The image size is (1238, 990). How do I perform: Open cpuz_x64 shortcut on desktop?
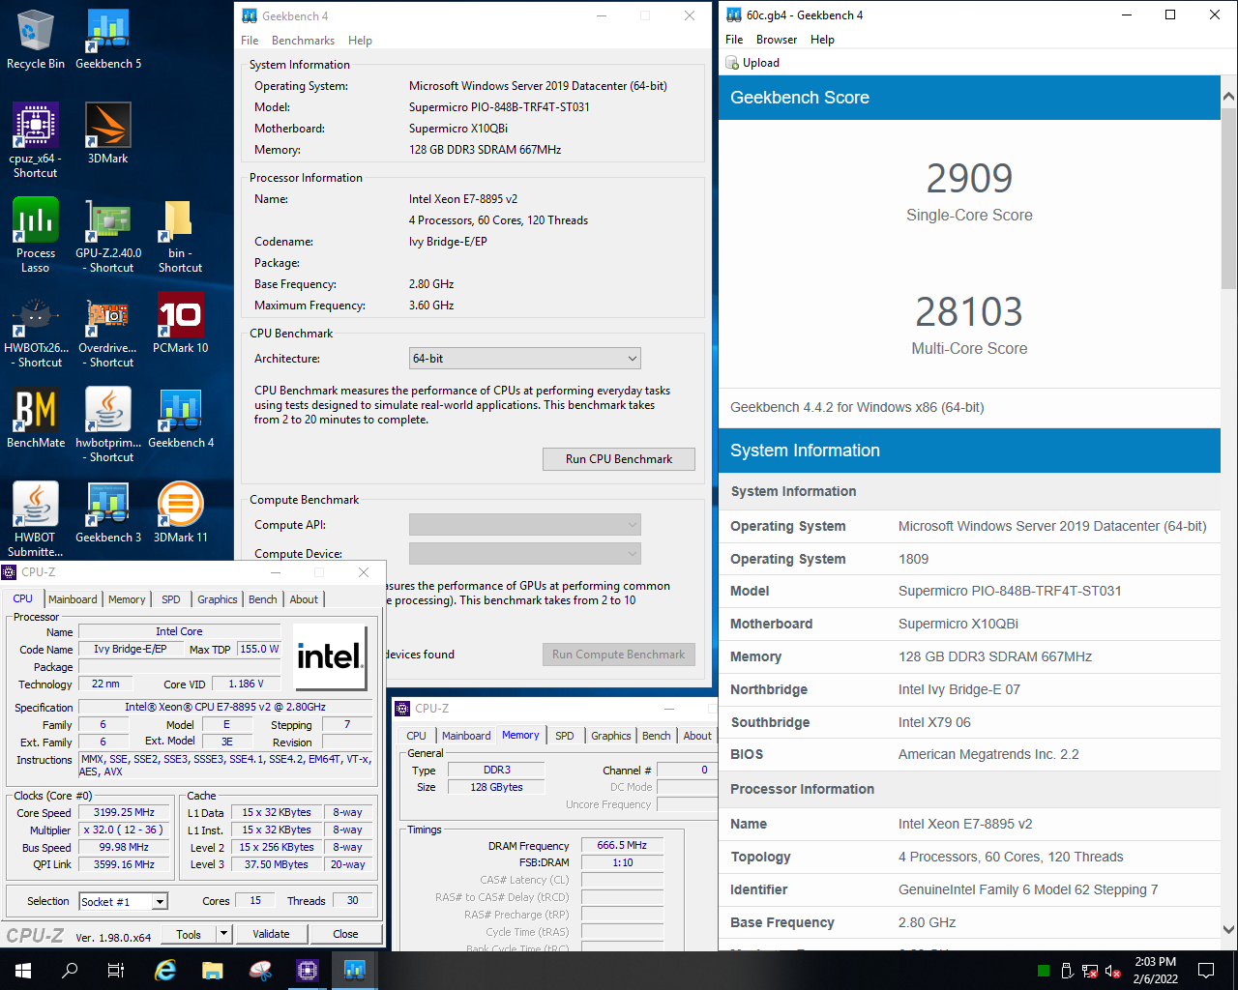click(36, 140)
